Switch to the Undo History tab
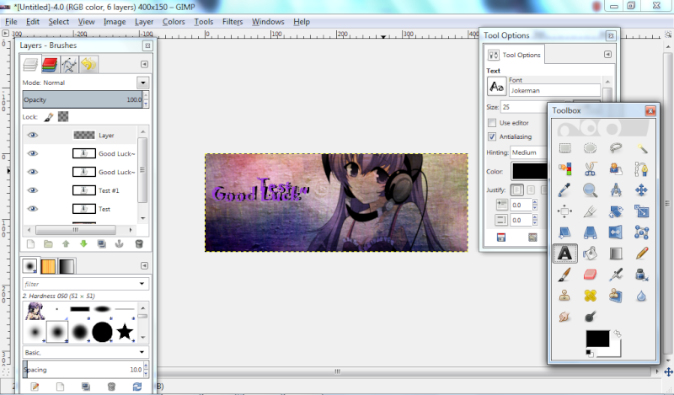This screenshot has height=395, width=674. (88, 65)
